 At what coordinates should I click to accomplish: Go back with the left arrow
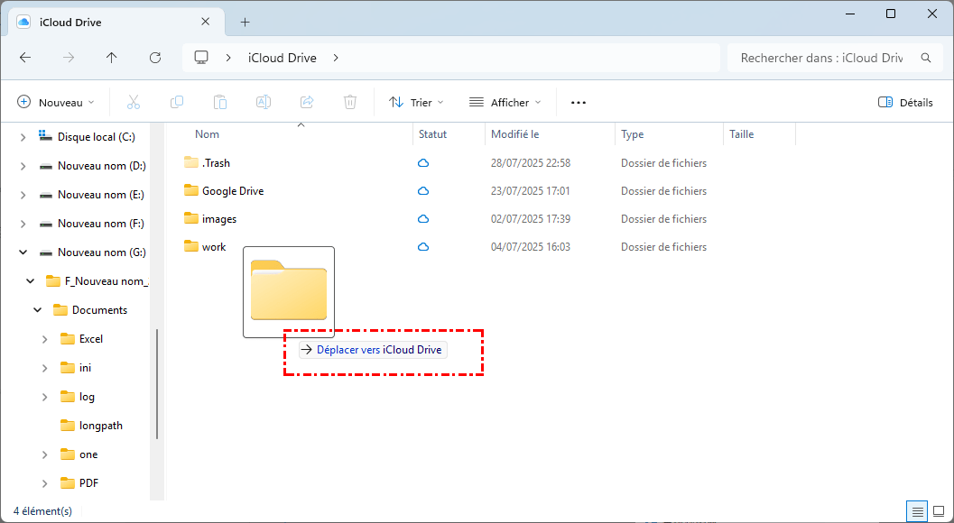pyautogui.click(x=25, y=58)
